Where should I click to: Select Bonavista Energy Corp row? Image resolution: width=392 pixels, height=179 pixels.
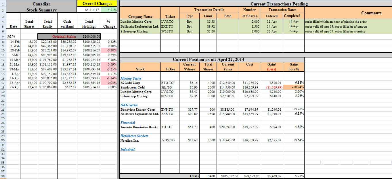click(x=212, y=109)
